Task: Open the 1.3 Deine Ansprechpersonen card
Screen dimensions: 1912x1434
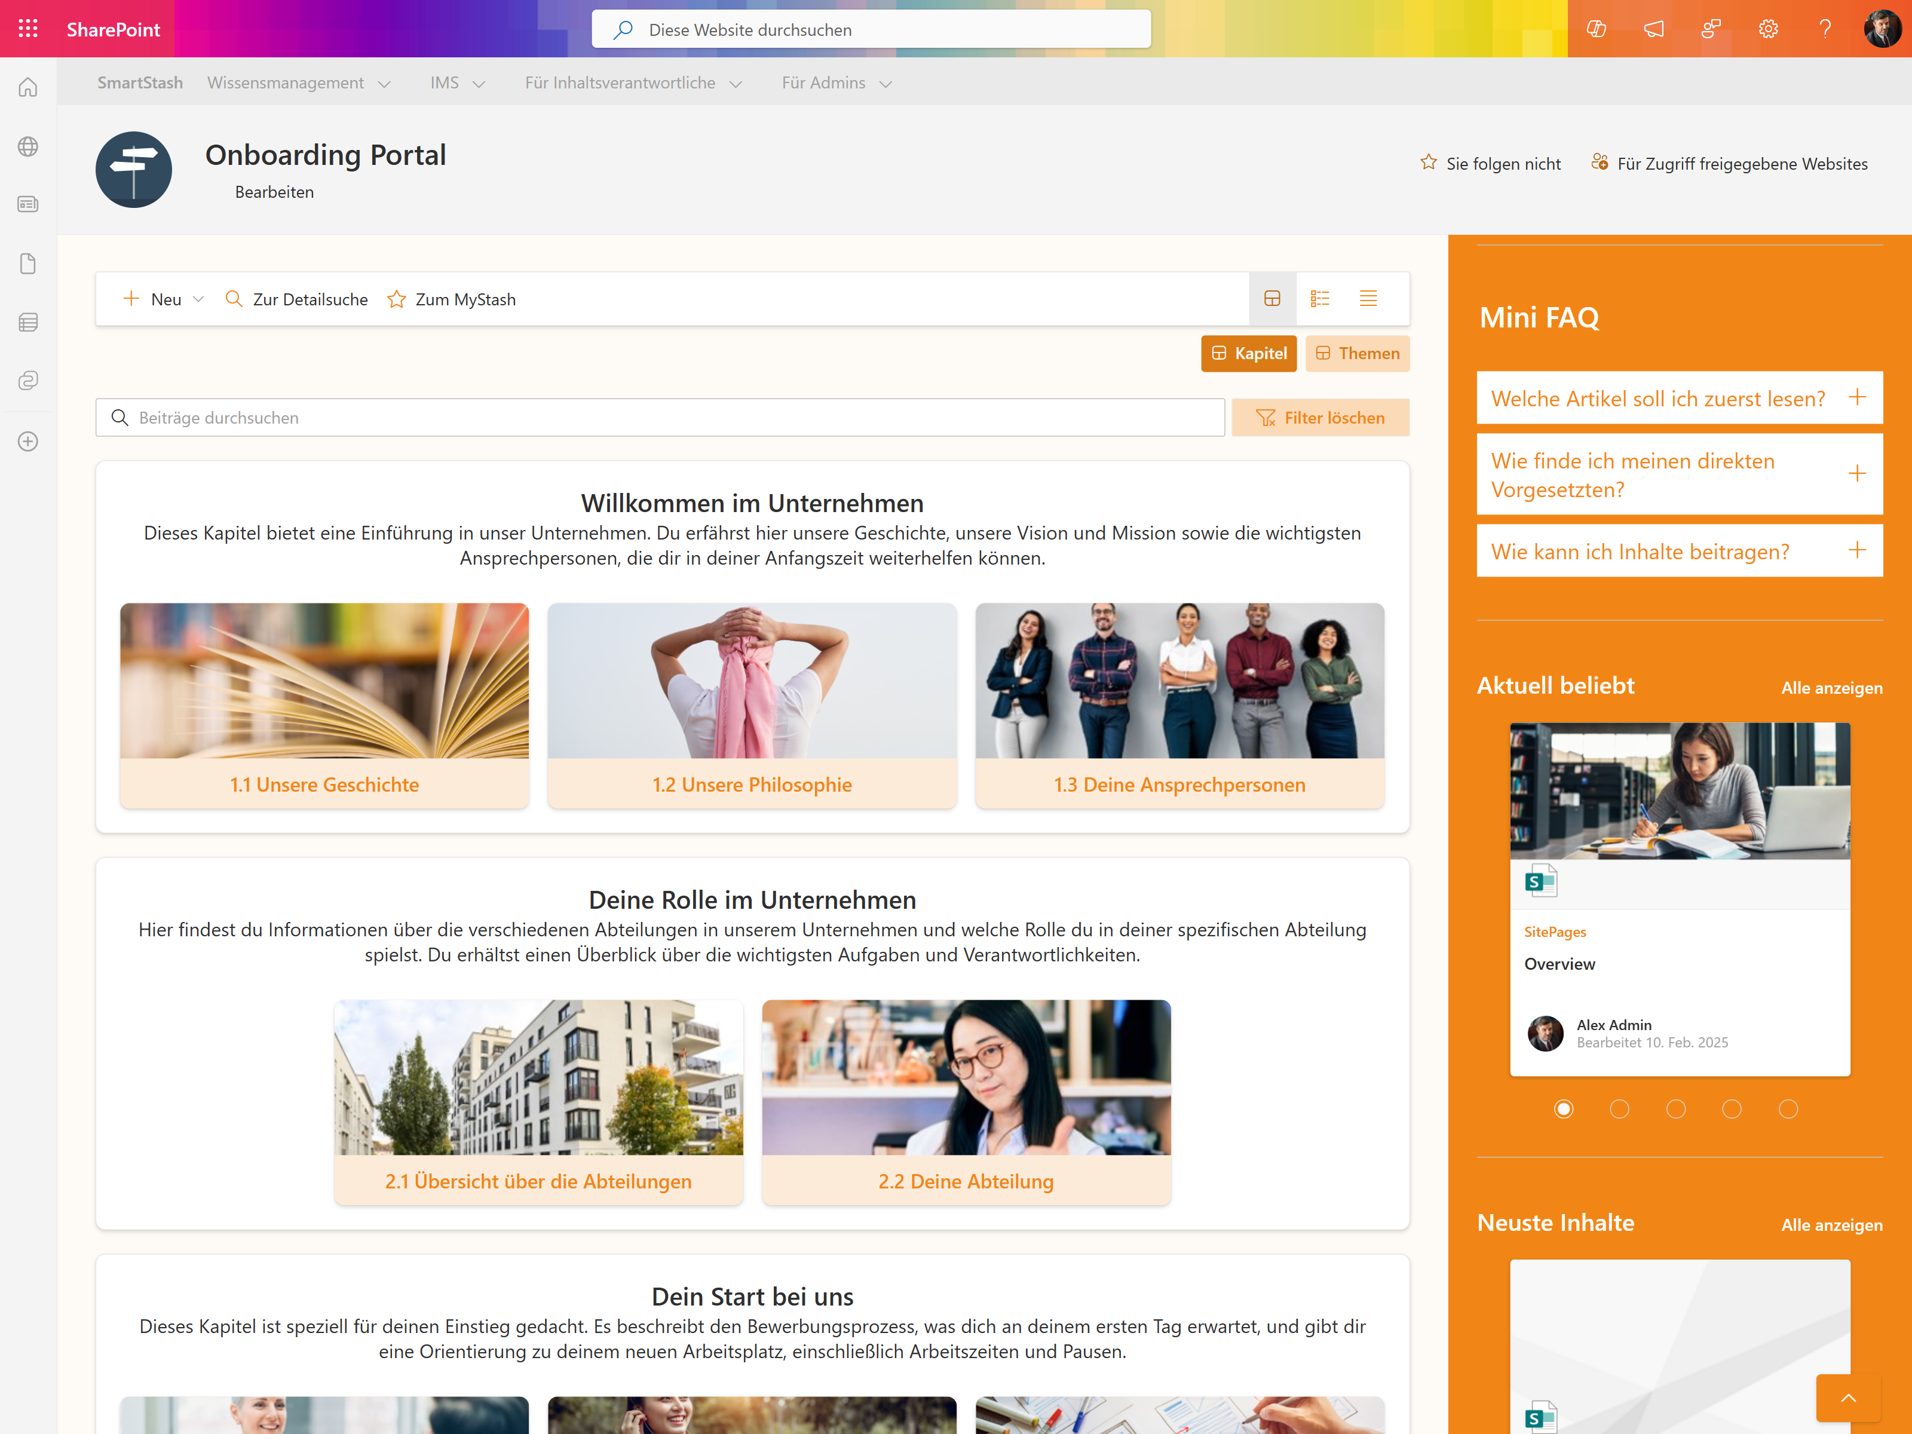Action: [1180, 705]
